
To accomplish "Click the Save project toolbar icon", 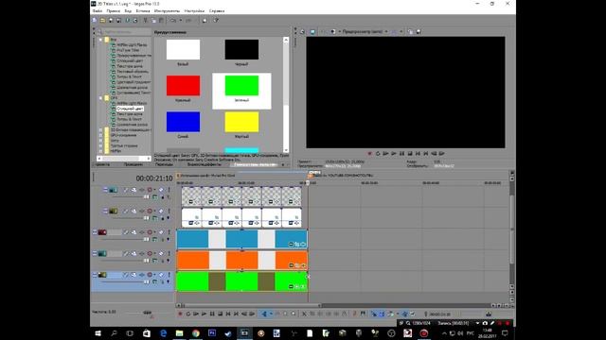I will (111, 20).
